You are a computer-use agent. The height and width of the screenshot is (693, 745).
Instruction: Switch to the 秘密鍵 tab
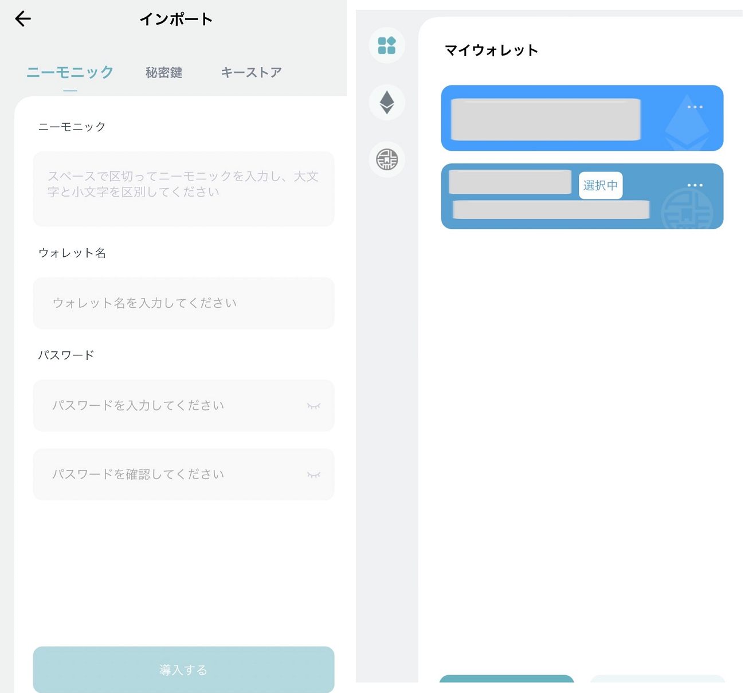click(164, 73)
